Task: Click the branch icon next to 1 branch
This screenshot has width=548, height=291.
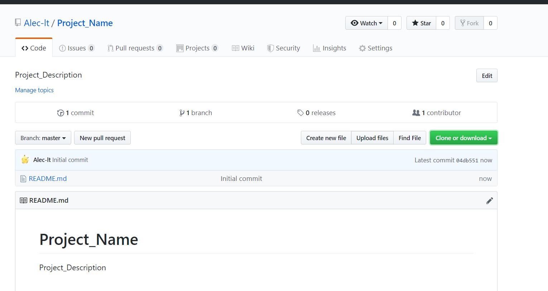Action: pyautogui.click(x=182, y=113)
